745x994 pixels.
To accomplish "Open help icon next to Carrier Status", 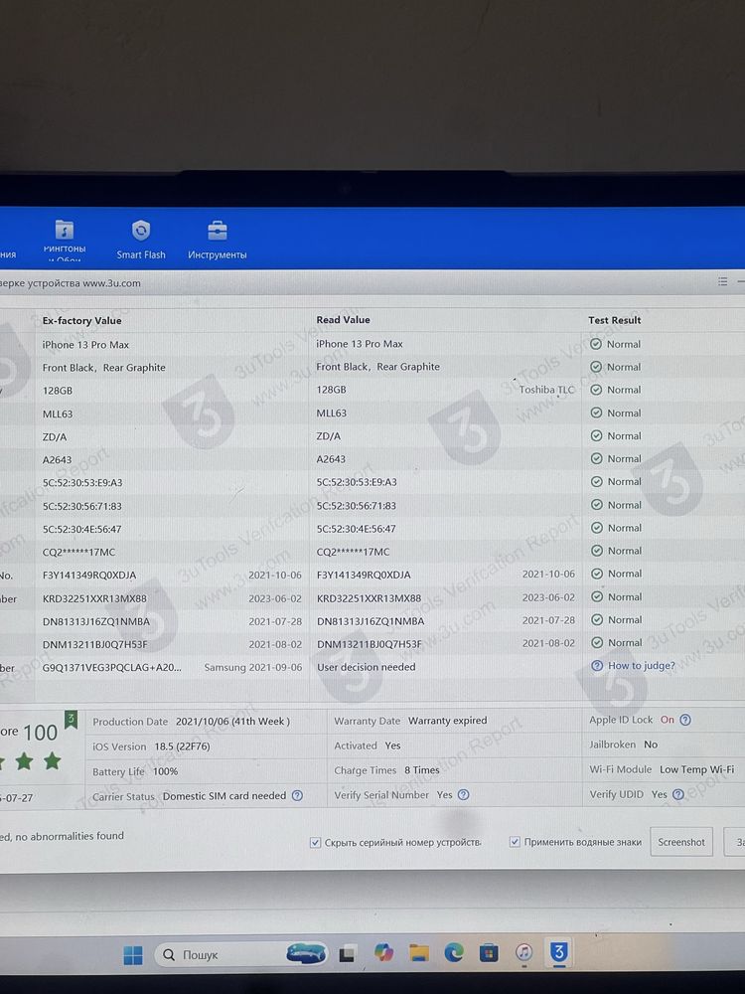I will point(297,795).
